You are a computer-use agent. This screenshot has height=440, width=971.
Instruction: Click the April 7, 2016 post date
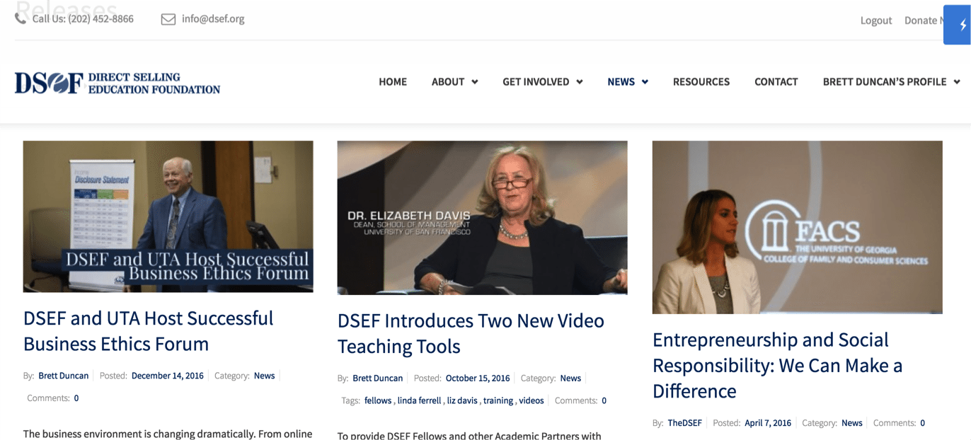coord(768,423)
